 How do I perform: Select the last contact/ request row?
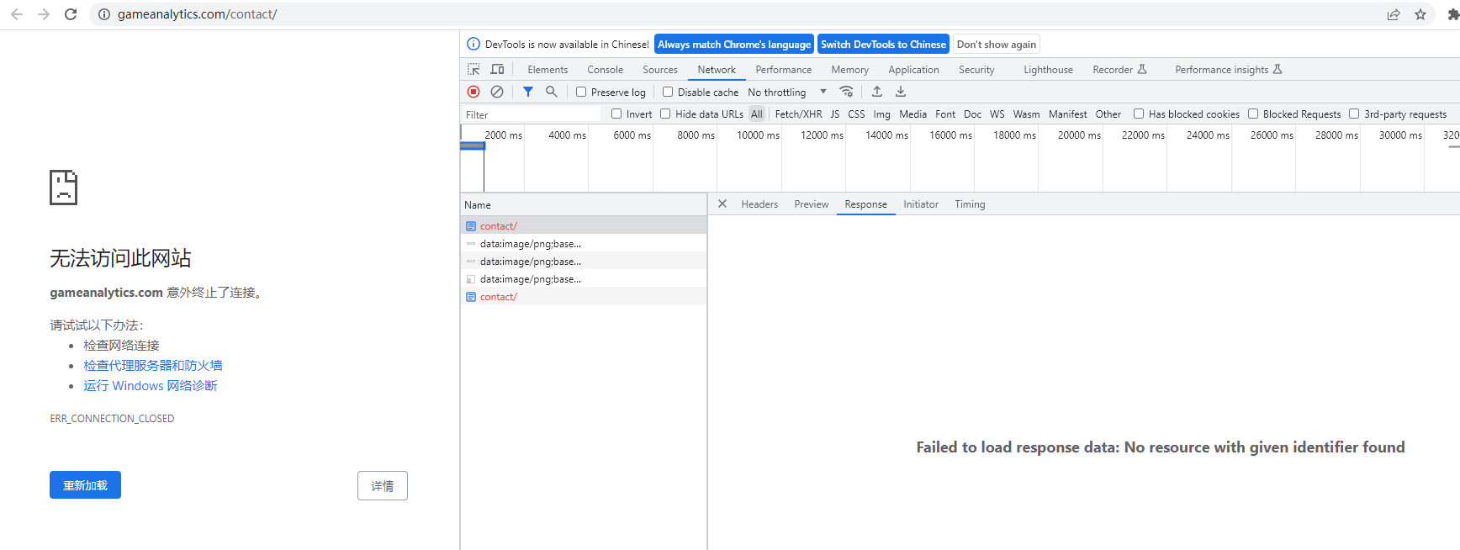point(584,296)
